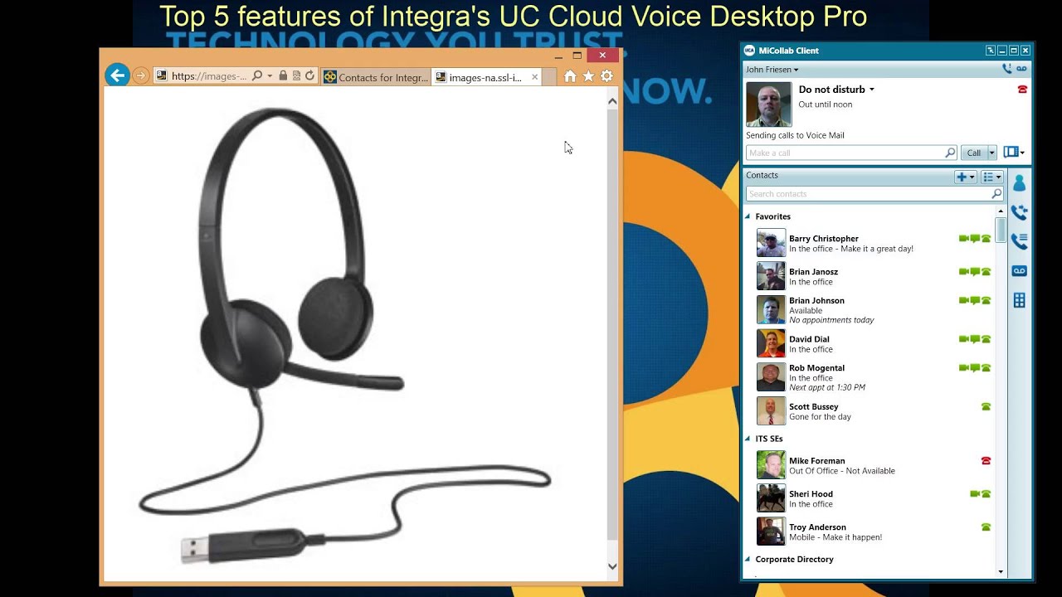Click the security lock icon in address bar
Screen dimensions: 1062x597
click(x=283, y=75)
